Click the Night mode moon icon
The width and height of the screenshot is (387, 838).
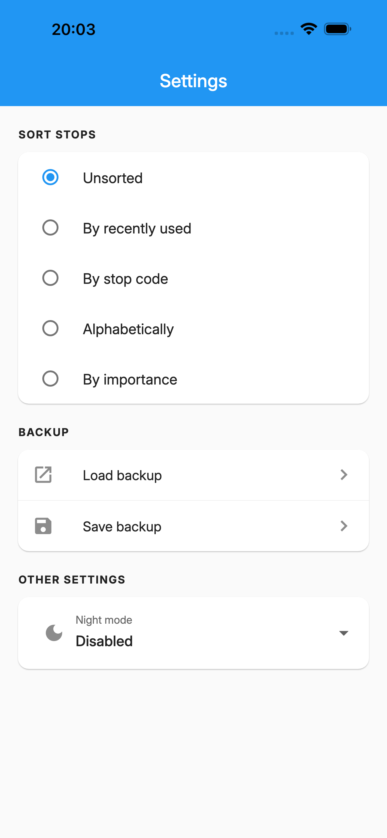pos(54,633)
